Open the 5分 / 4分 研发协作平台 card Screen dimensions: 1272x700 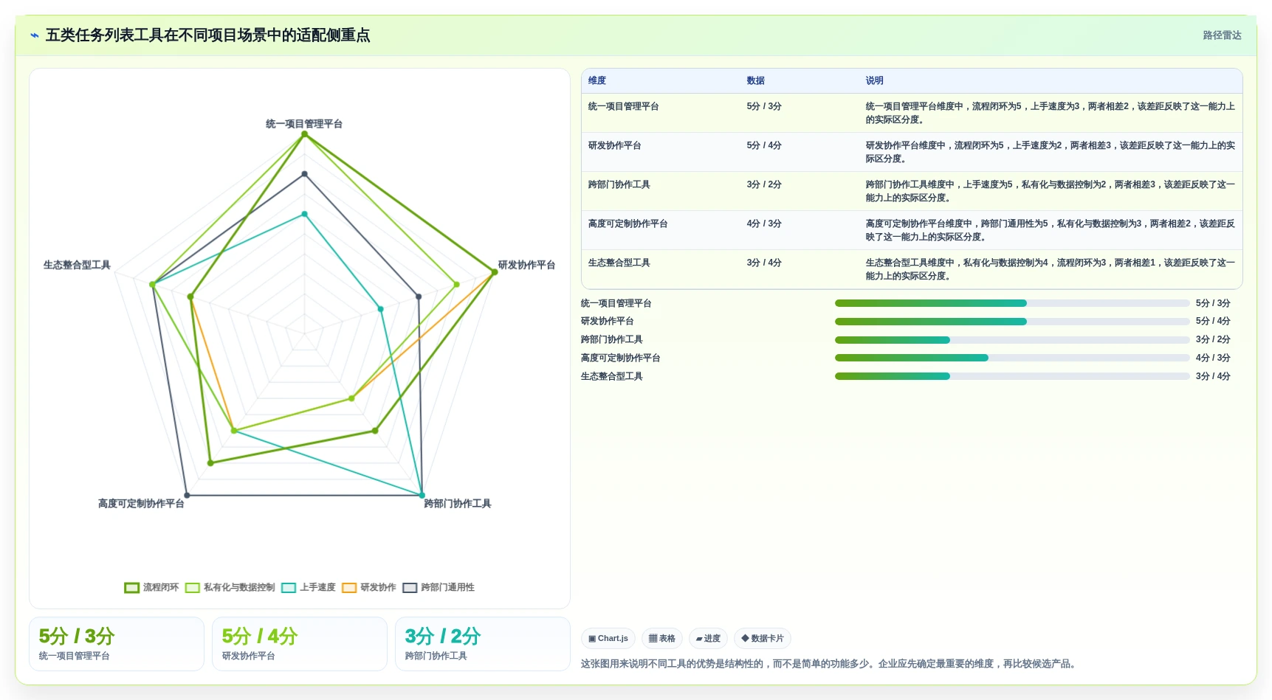pos(300,644)
